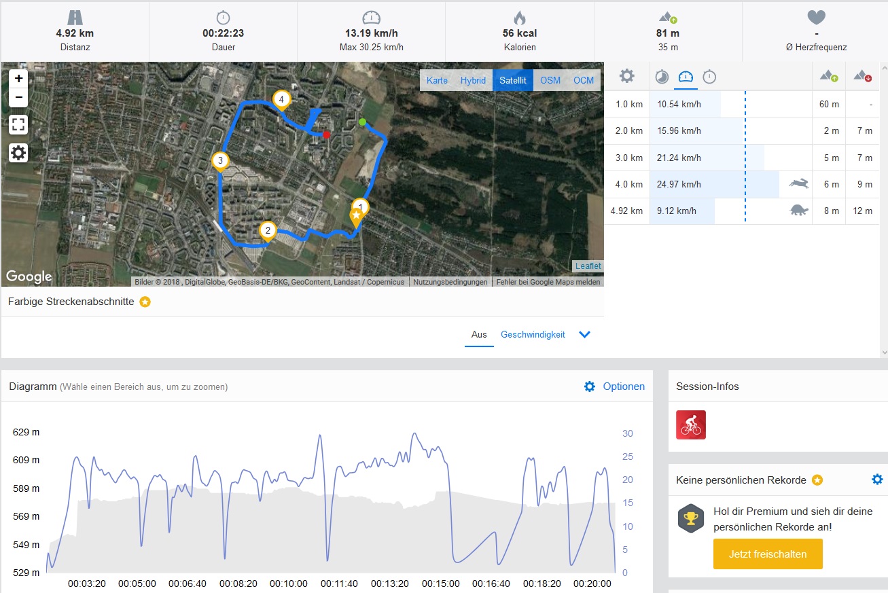Click the scrollbar down arrow beside splits table
The image size is (888, 593).
(883, 352)
